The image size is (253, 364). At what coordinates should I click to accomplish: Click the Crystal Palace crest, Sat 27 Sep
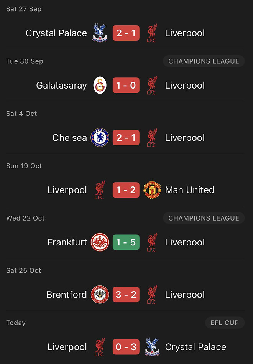[100, 33]
